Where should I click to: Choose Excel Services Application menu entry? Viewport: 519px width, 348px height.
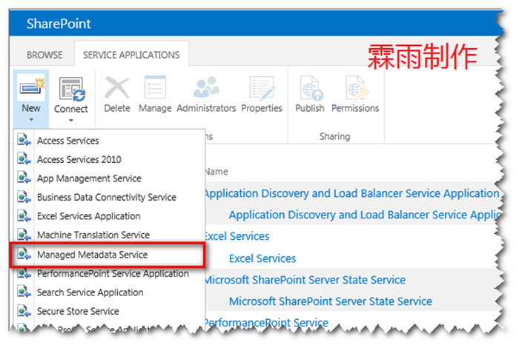(109, 215)
